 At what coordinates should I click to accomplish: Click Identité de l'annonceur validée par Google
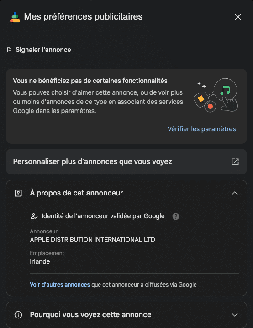point(103,216)
